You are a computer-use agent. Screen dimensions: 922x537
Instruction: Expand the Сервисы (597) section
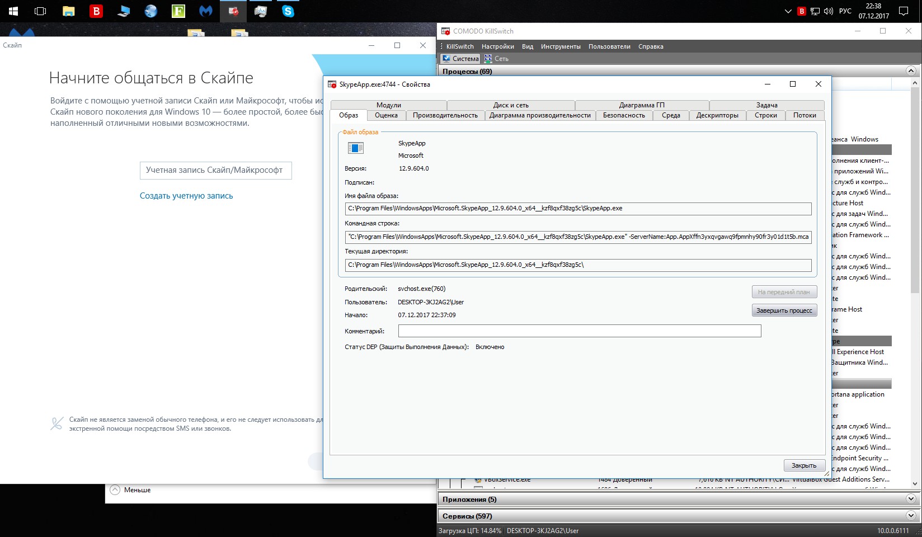click(910, 516)
